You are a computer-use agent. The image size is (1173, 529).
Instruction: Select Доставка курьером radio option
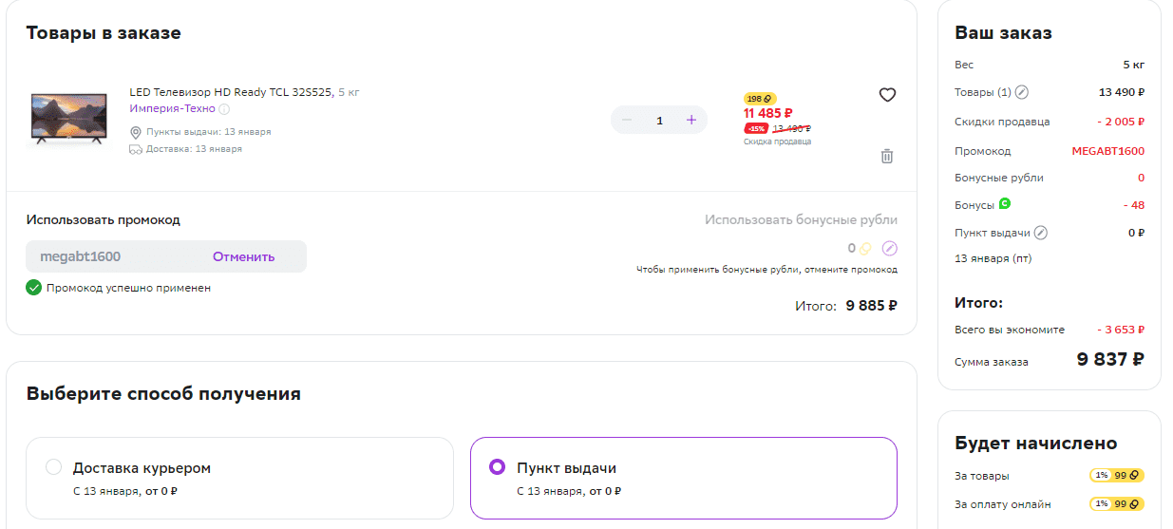point(54,467)
